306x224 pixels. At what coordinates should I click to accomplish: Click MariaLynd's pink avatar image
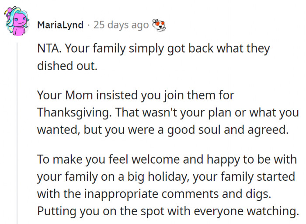point(17,23)
